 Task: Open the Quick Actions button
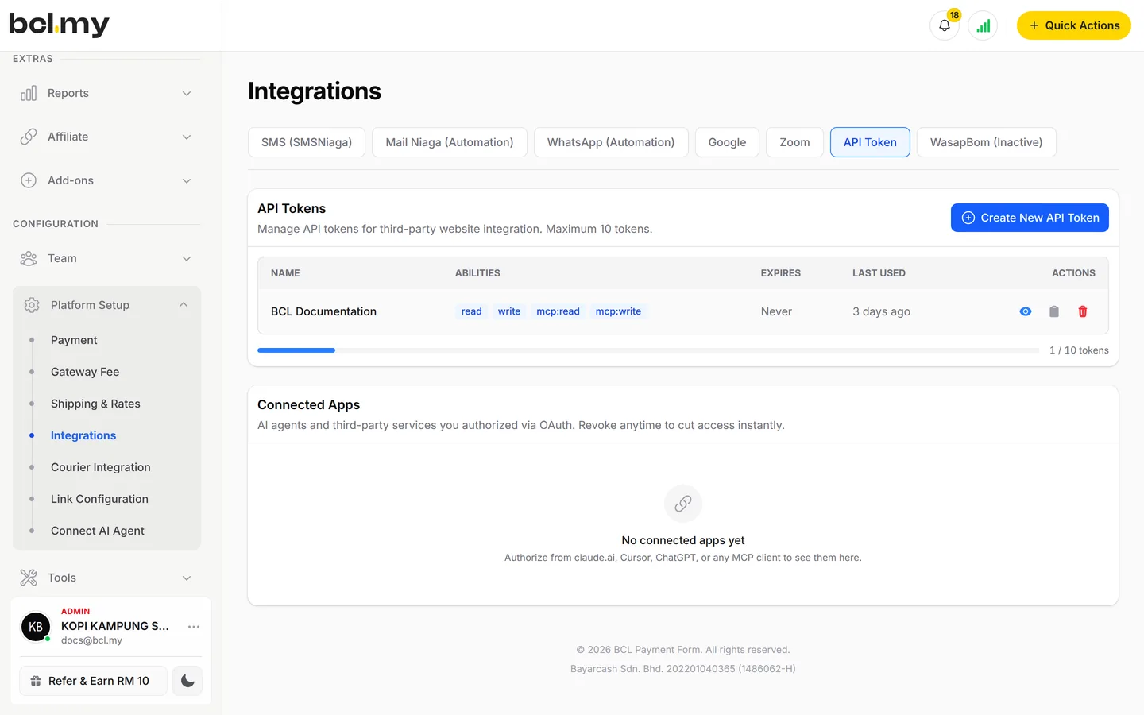[1074, 25]
